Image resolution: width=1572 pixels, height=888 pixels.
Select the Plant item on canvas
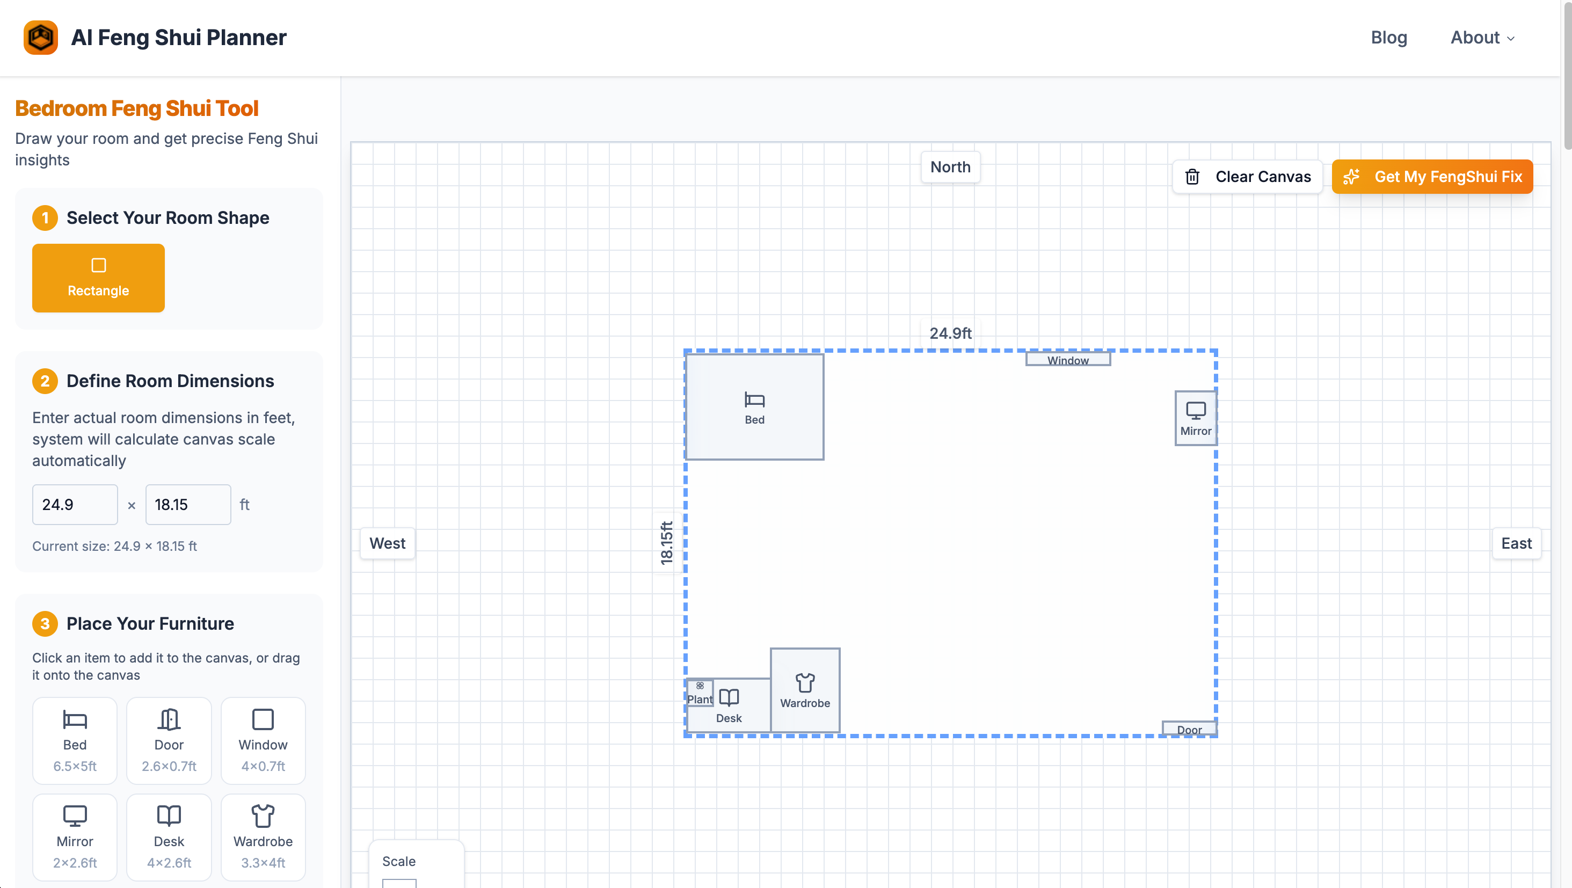[x=700, y=693]
